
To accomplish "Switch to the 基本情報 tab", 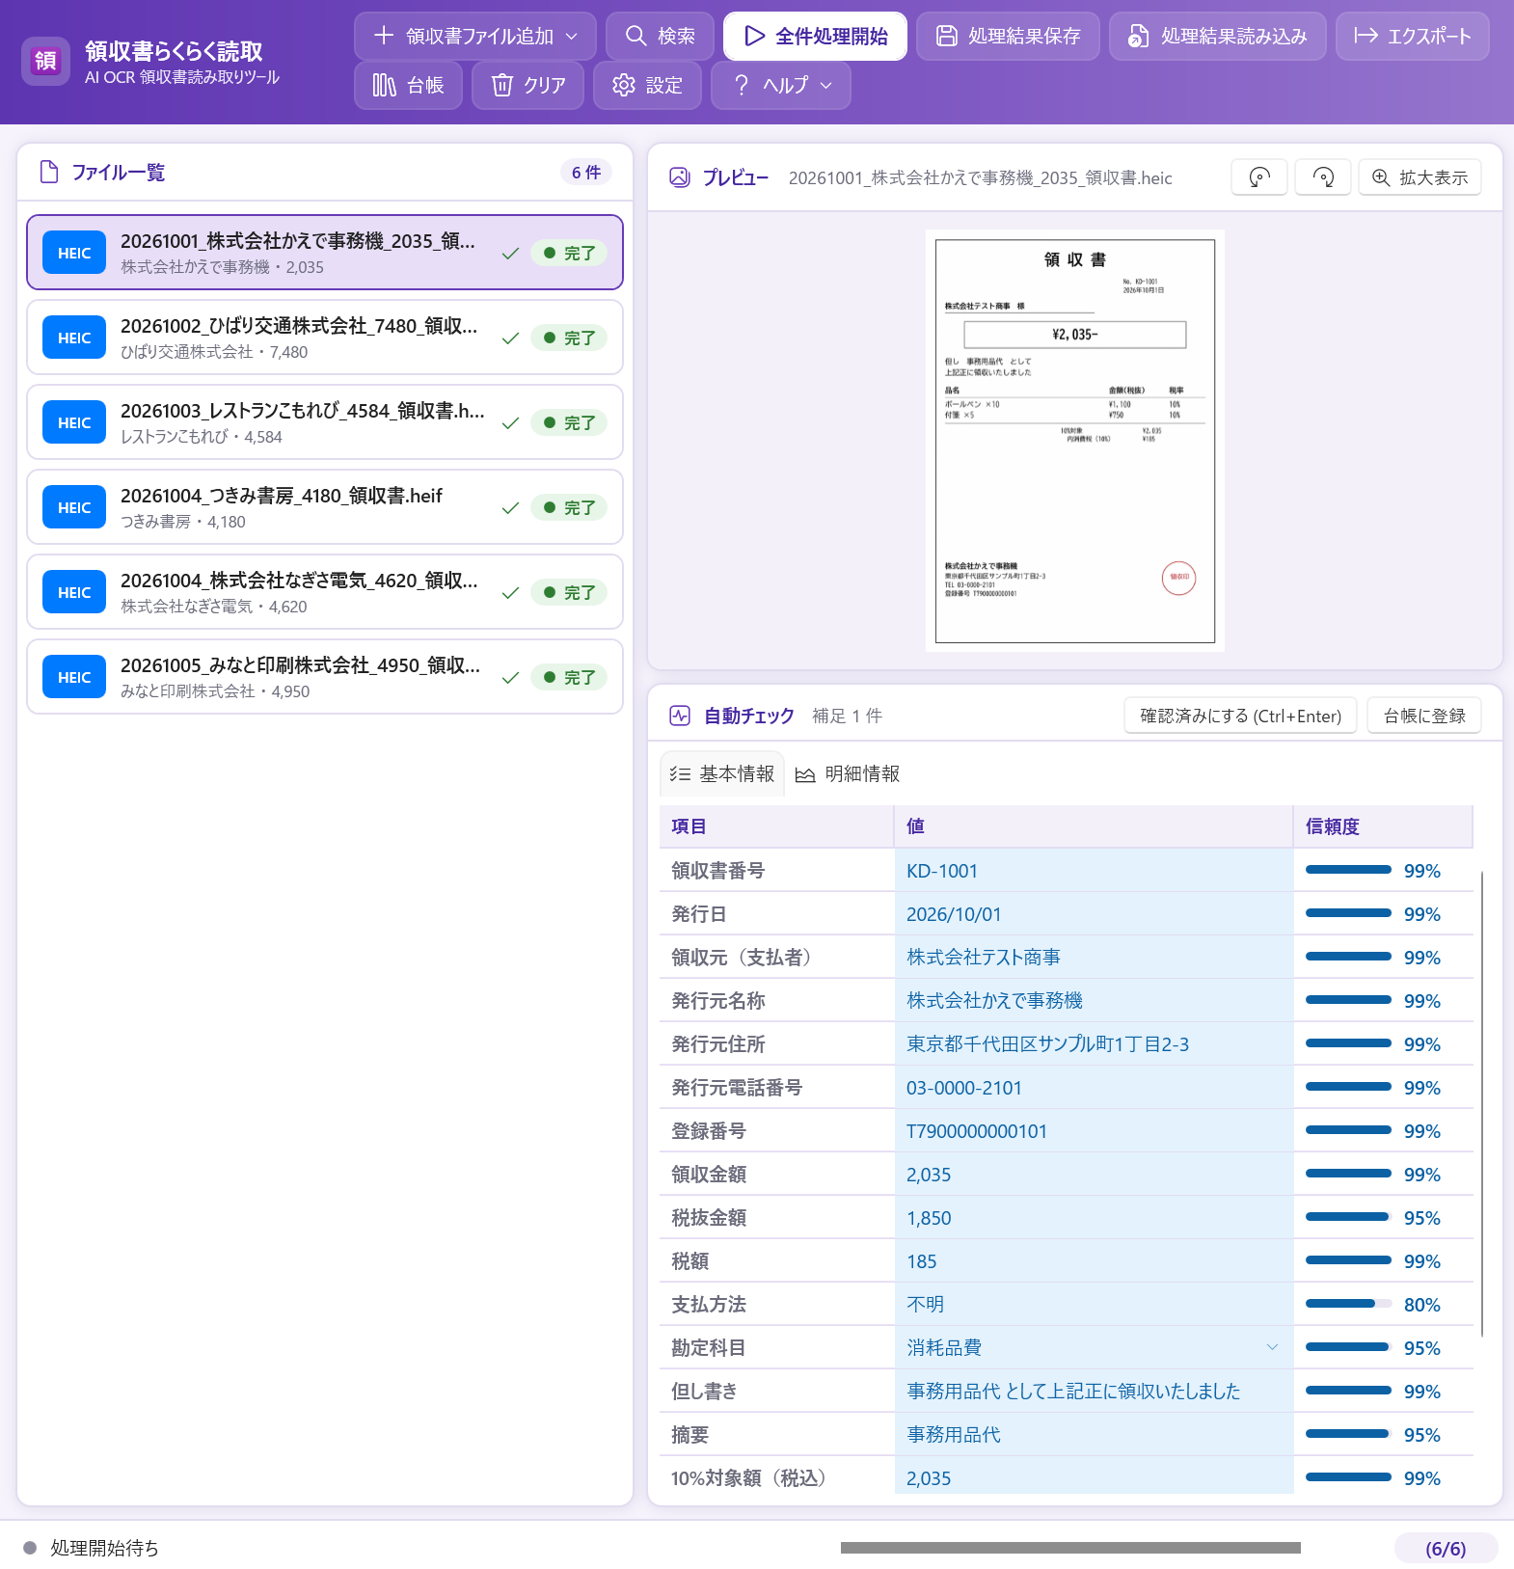I will (722, 773).
